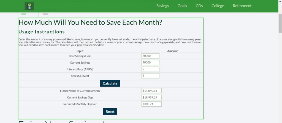
Task: Click the 'Interest Rate (APR%)' label
Action: (80, 69)
